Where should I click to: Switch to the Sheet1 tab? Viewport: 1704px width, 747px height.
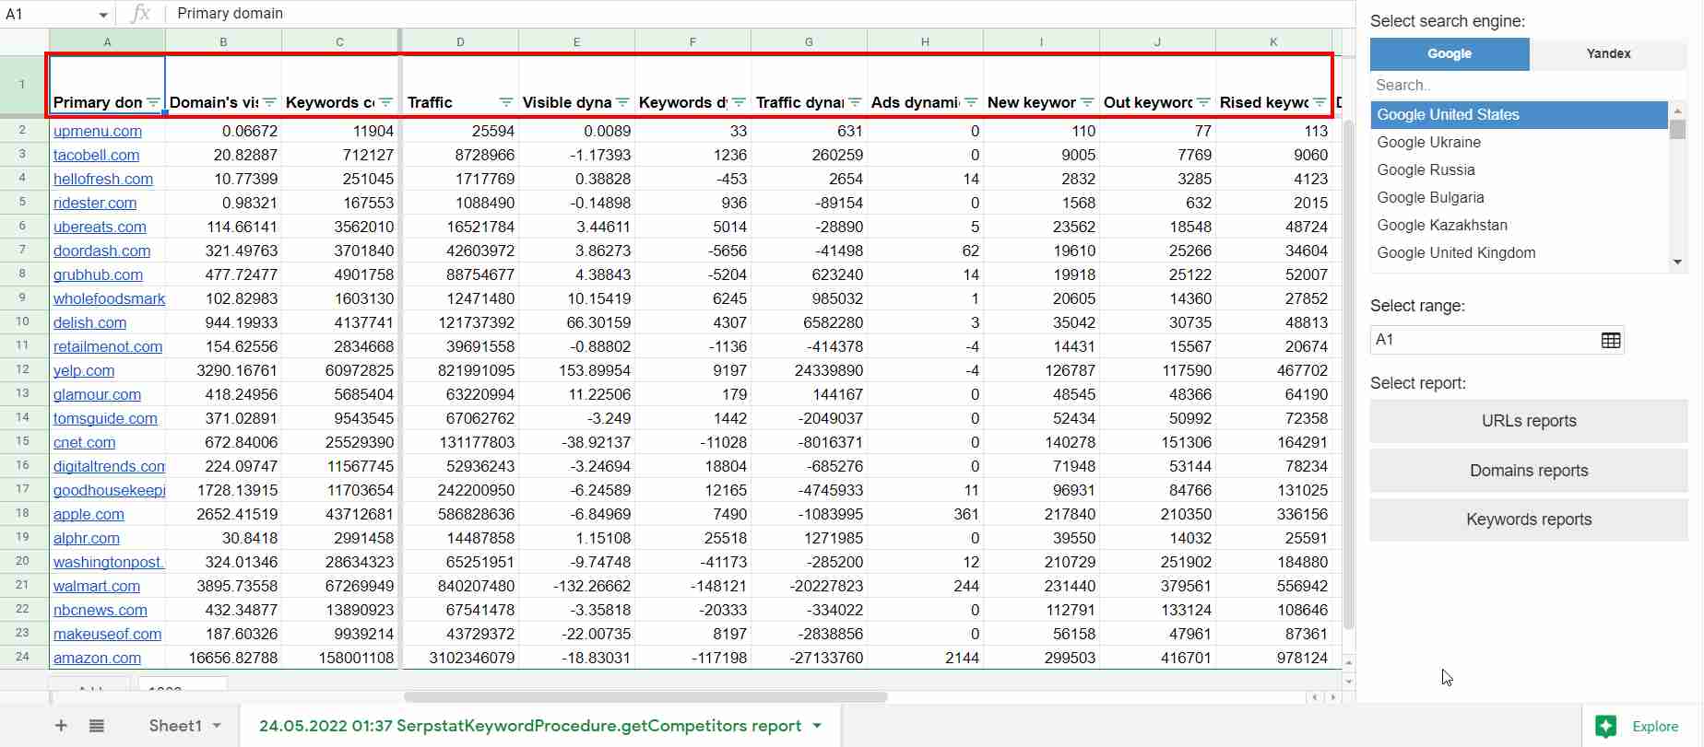click(175, 726)
